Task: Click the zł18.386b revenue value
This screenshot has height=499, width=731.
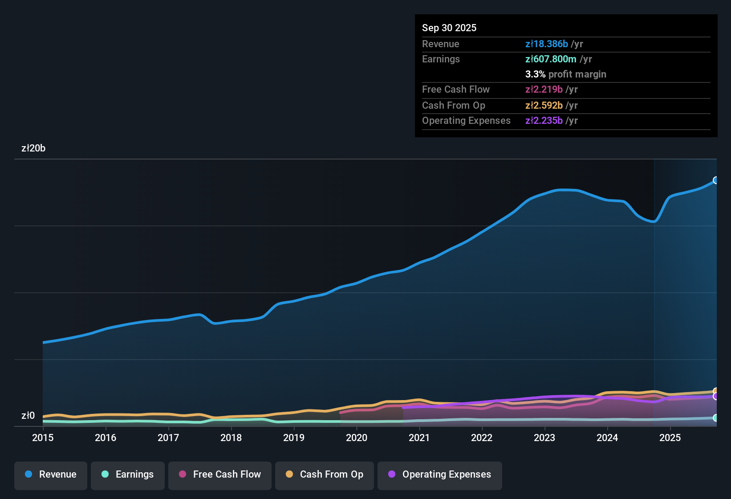Action: 546,44
